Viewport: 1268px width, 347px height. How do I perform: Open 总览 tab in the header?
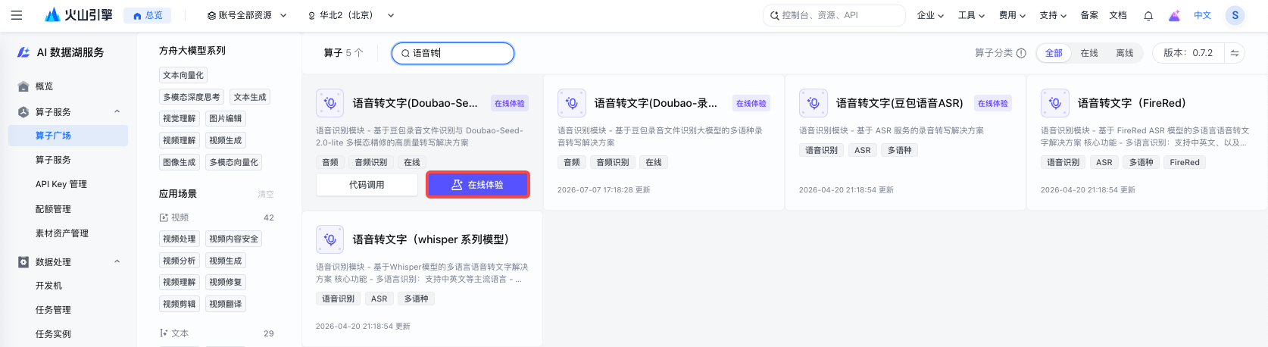point(148,15)
